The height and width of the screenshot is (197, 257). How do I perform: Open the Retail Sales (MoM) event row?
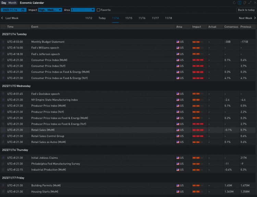[x=43, y=130]
